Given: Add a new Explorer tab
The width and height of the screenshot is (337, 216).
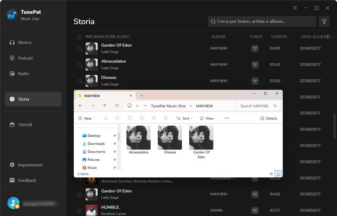Looking at the screenshot, I should coord(142,96).
